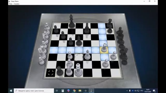Click the black rook on h8

(x=109, y=24)
